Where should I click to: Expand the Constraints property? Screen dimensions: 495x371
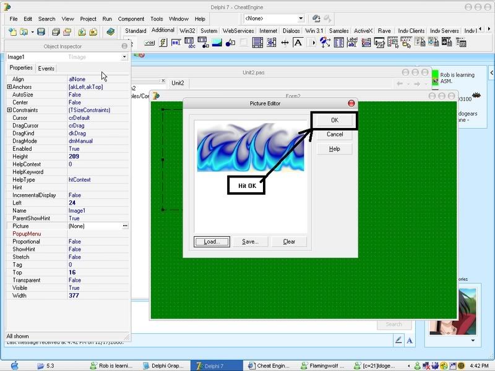[9, 110]
